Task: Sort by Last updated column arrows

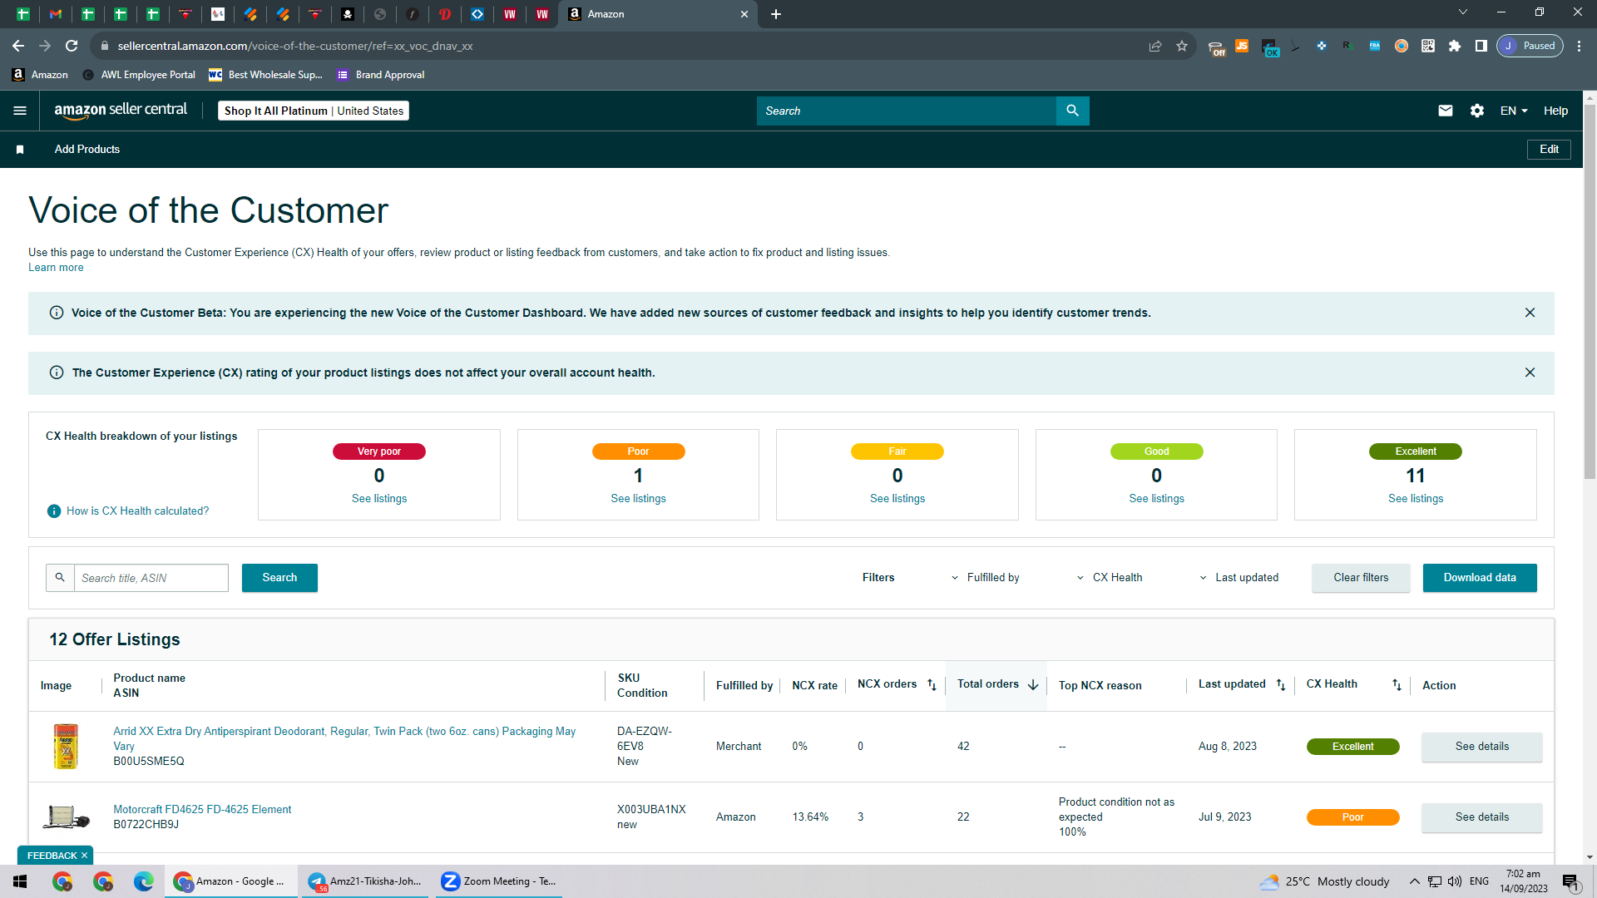Action: [1281, 685]
